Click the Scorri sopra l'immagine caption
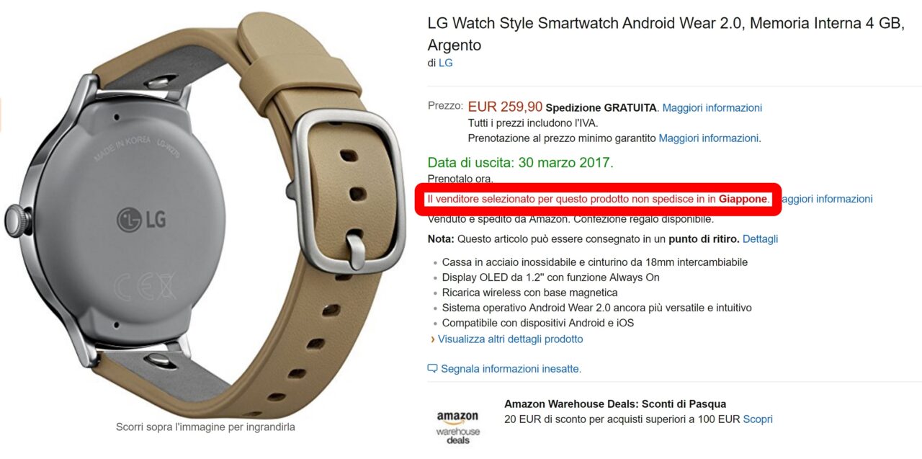 point(205,427)
